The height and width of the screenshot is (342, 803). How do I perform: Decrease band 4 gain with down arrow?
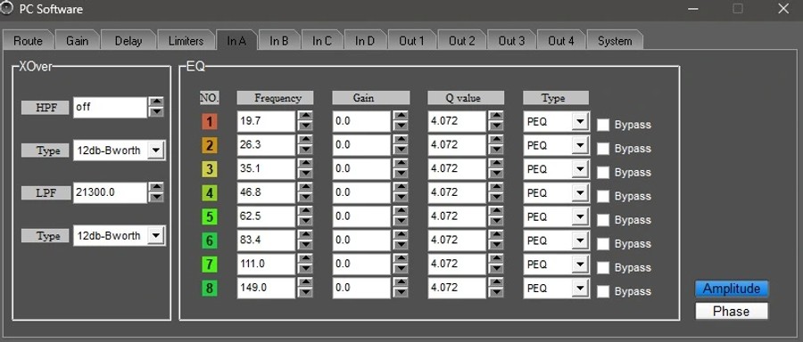(401, 198)
